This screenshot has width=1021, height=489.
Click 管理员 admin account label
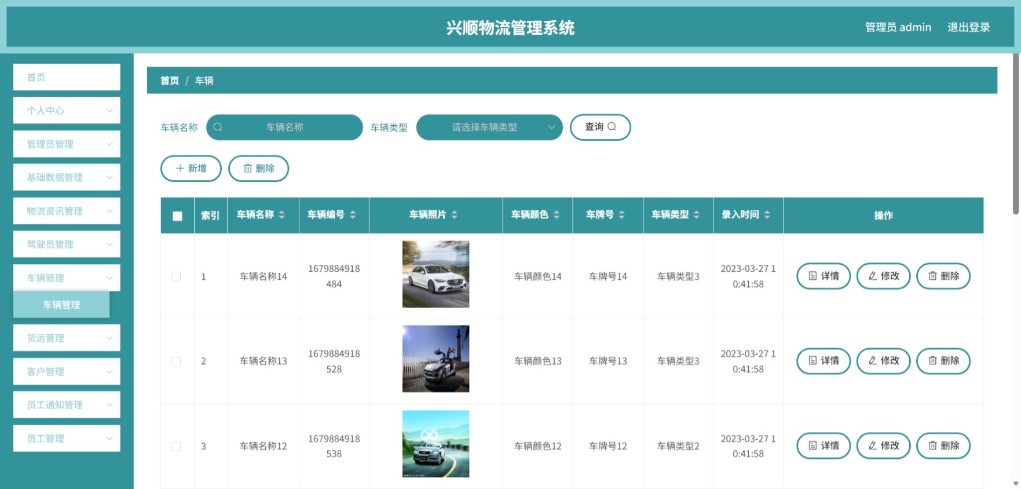tap(898, 27)
